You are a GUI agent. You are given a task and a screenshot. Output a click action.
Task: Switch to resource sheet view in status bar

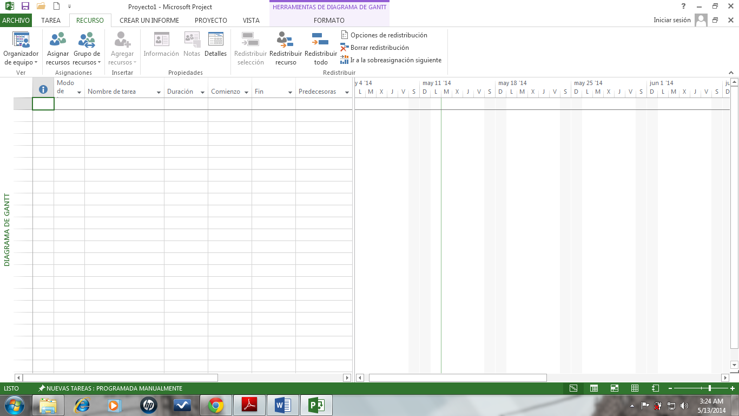pos(635,388)
